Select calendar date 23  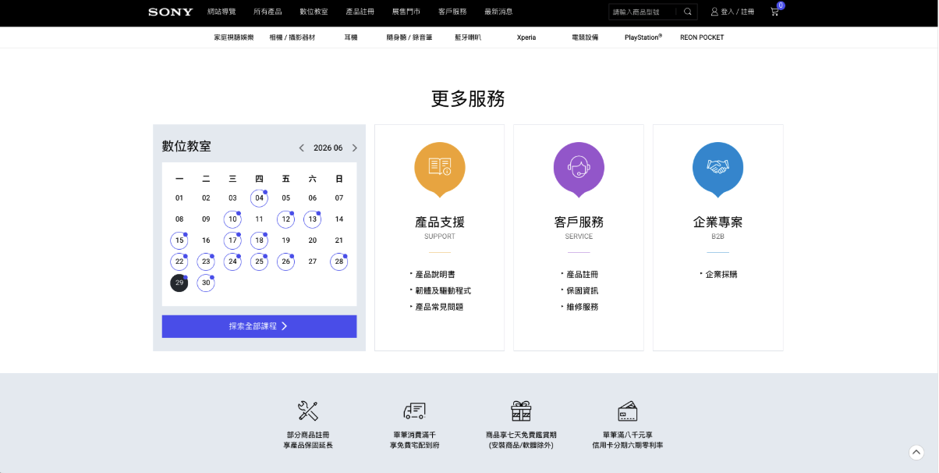coord(206,261)
